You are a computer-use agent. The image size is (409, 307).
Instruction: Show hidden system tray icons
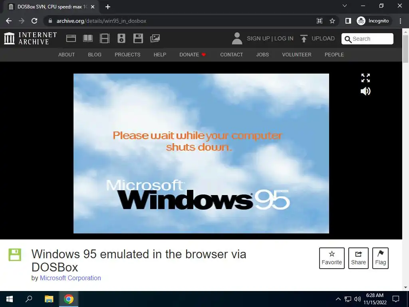(x=338, y=299)
